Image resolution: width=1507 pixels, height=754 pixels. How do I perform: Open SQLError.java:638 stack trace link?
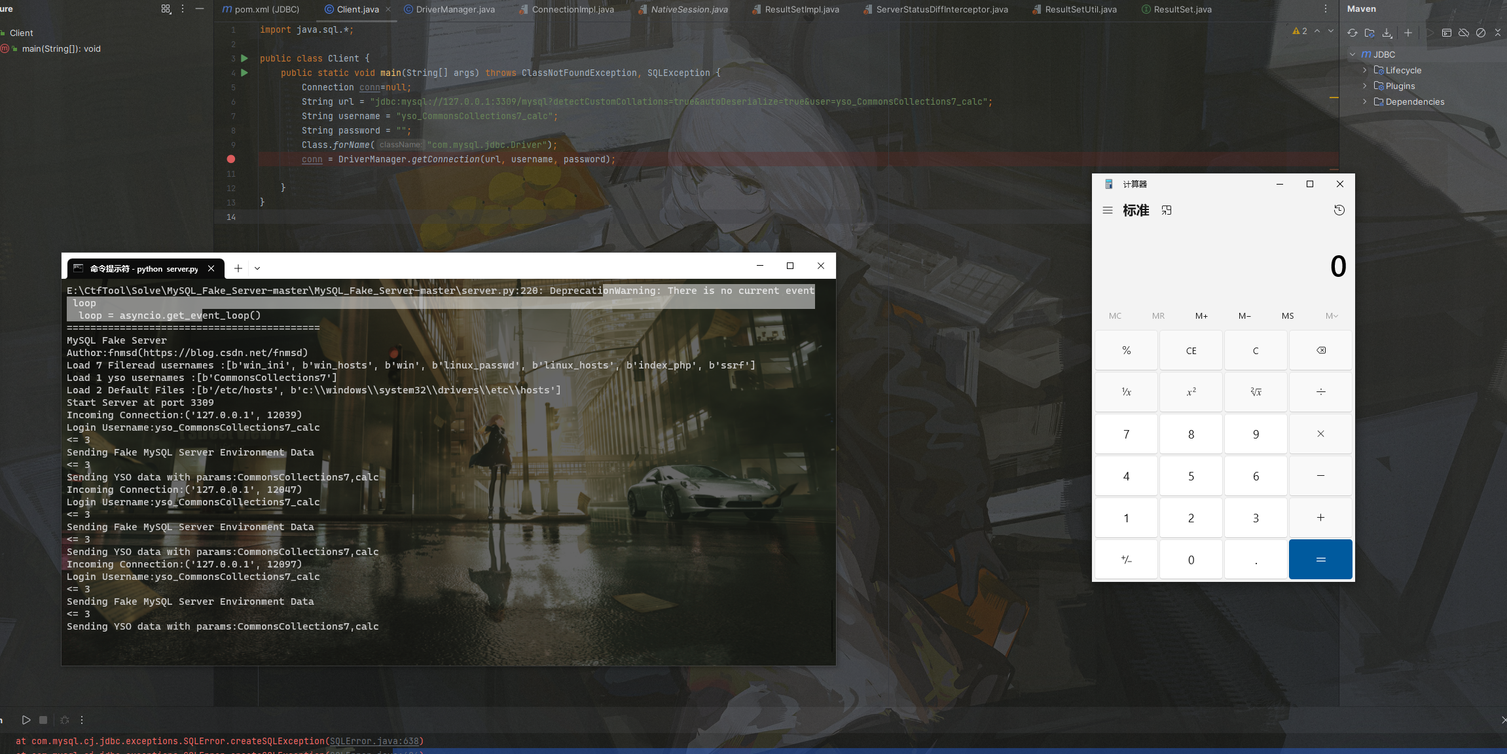tap(374, 741)
